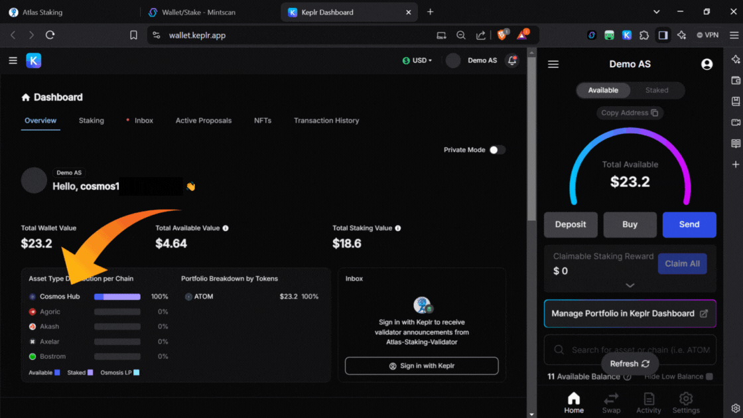
Task: Click the Keplr logo icon
Action: [x=34, y=60]
